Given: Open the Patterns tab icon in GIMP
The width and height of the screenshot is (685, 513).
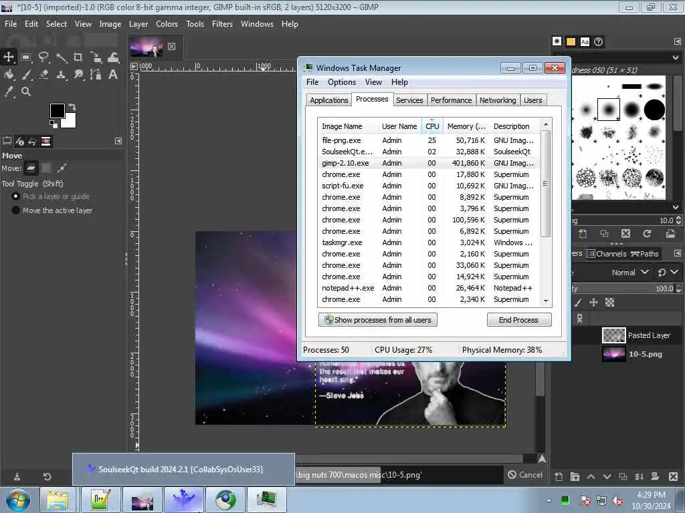Looking at the screenshot, I should (571, 41).
